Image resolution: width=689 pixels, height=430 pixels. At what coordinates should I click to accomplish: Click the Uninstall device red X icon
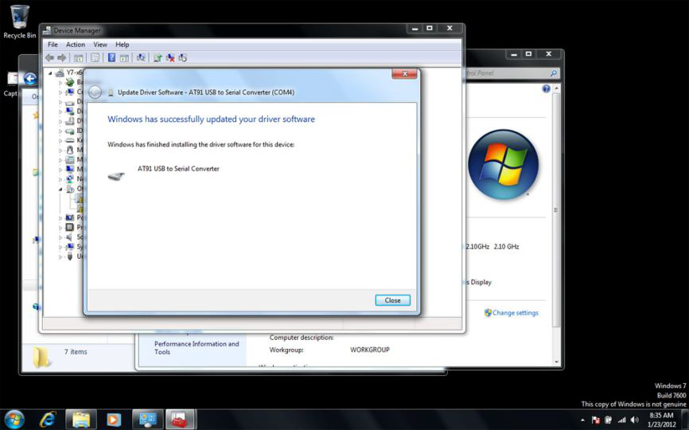click(170, 57)
